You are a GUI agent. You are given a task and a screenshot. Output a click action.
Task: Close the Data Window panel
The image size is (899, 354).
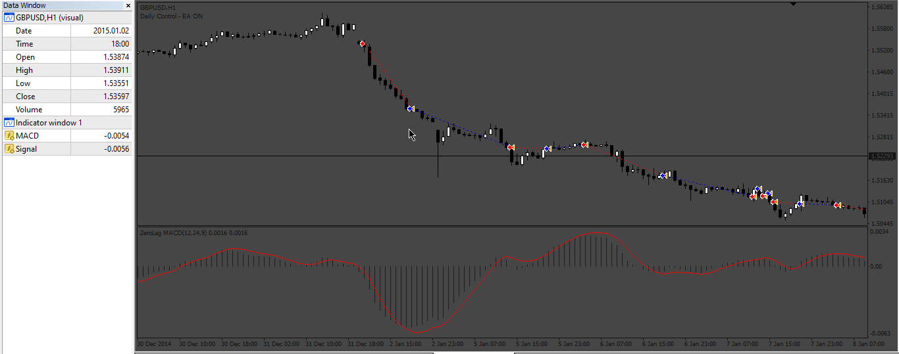(128, 5)
